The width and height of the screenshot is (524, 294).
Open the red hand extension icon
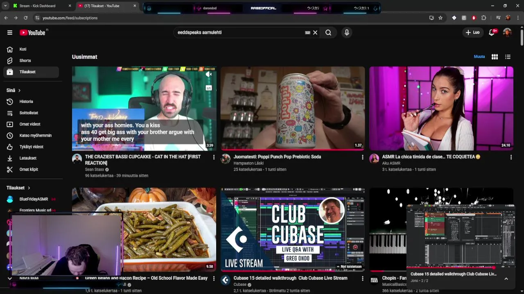click(x=474, y=18)
